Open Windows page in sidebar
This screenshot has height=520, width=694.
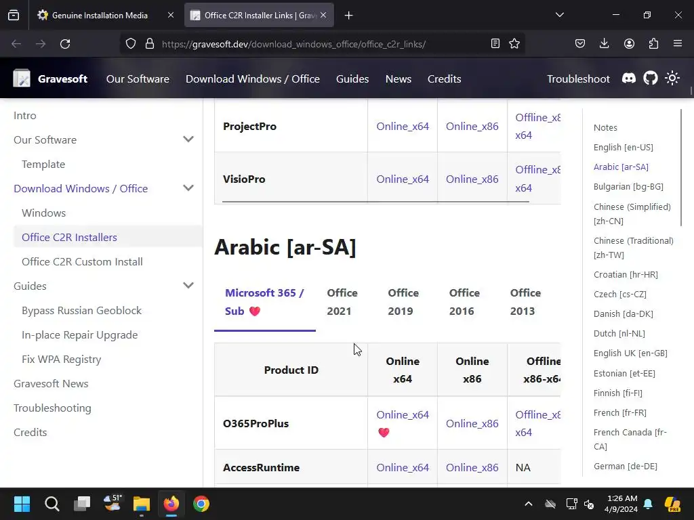pyautogui.click(x=43, y=213)
